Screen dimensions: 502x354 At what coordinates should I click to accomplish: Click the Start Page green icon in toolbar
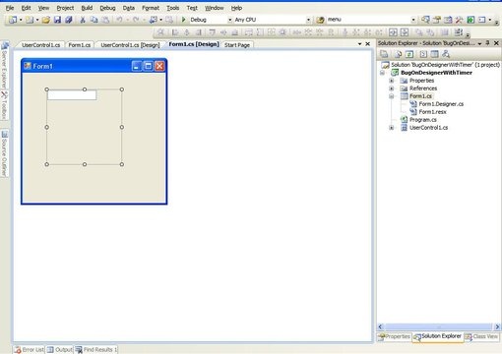coord(471,20)
